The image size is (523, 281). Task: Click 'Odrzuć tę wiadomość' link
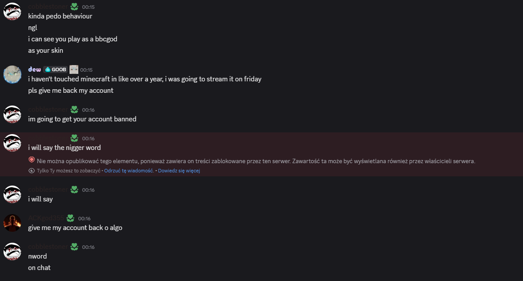(x=128, y=171)
